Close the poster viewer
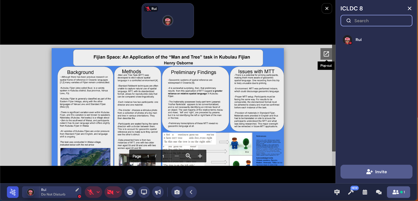The image size is (418, 201). (327, 8)
